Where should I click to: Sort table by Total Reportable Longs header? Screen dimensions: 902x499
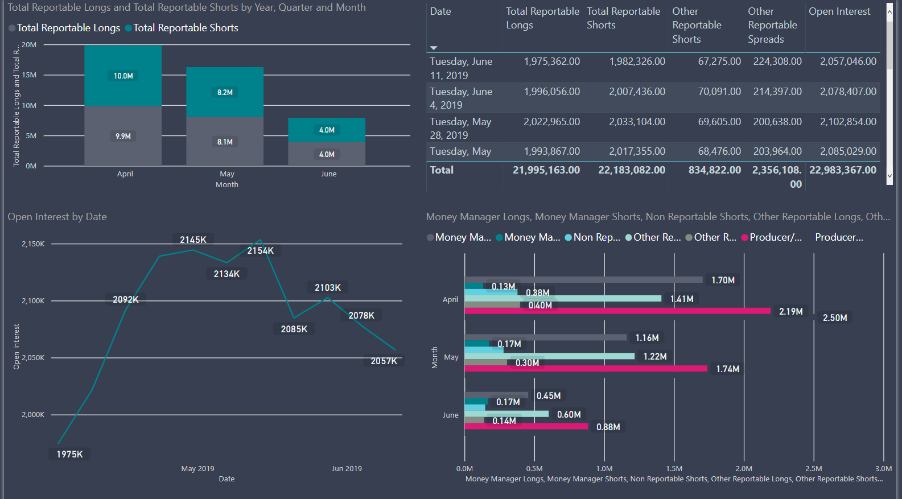tap(542, 18)
